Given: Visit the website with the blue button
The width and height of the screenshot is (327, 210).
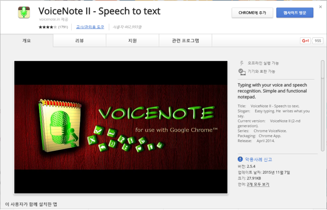Looking at the screenshot, I should tap(295, 13).
